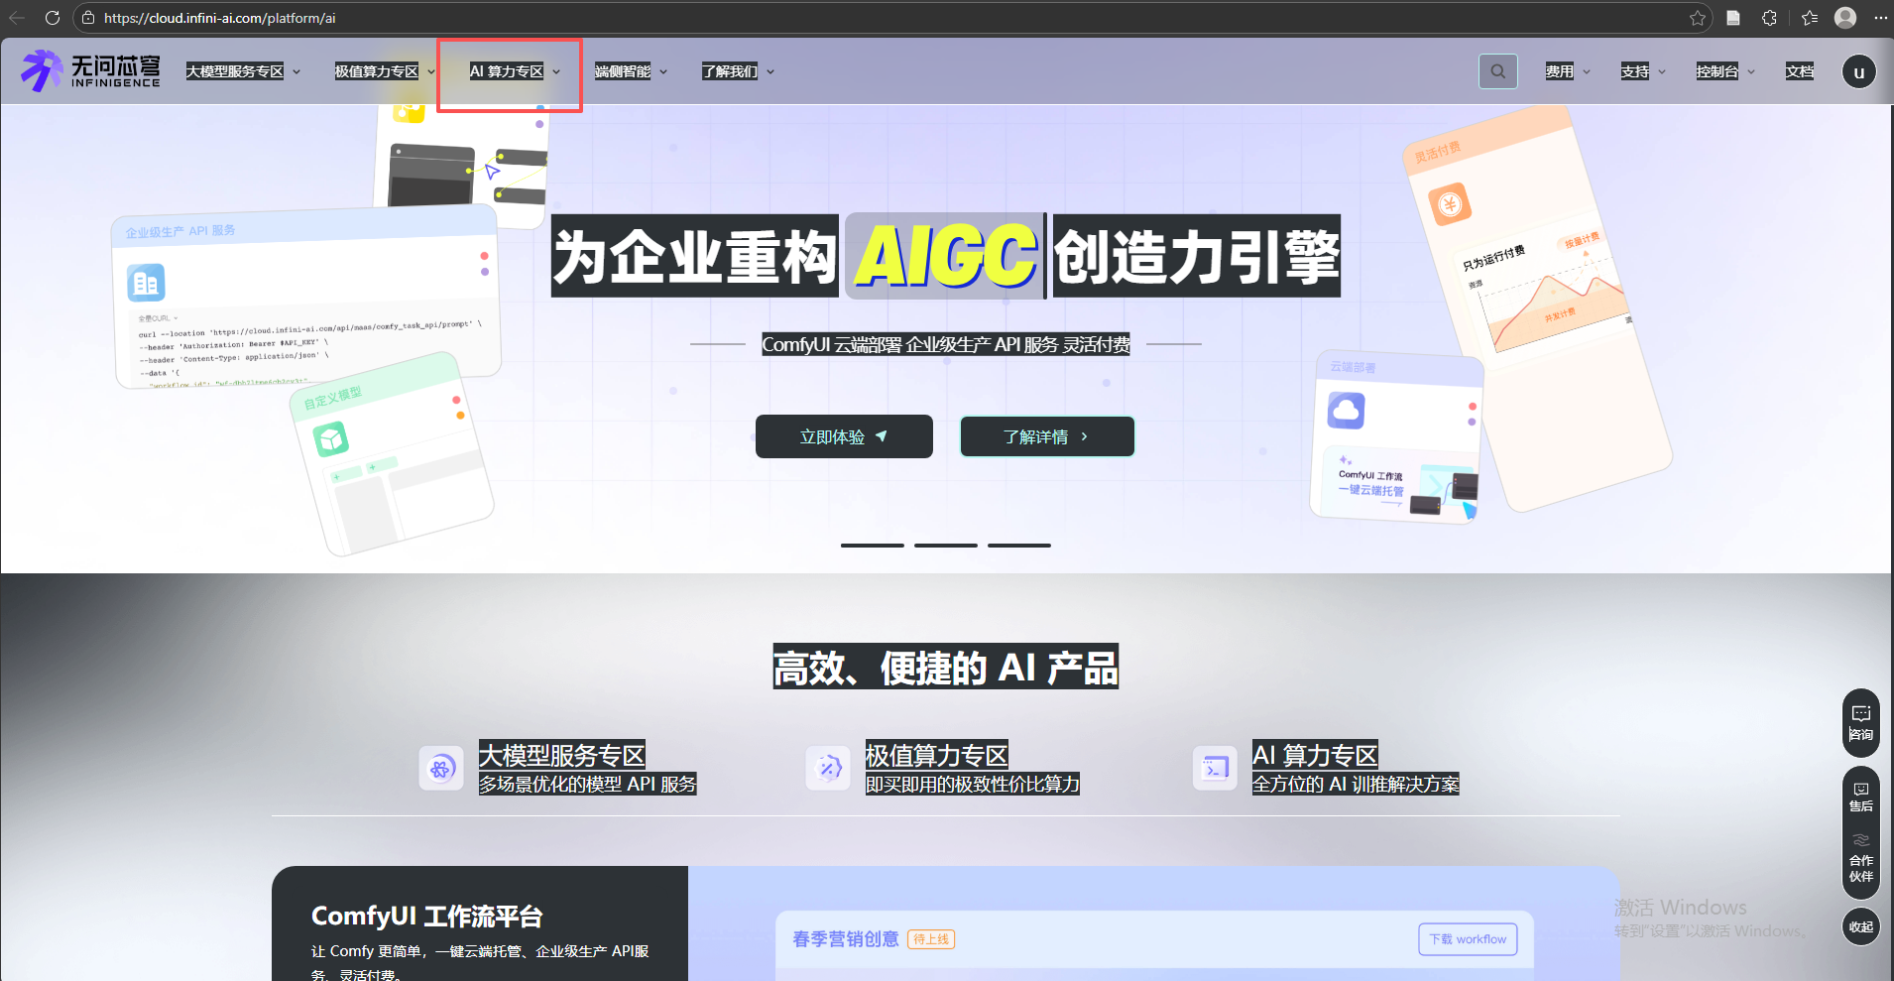Image resolution: width=1894 pixels, height=981 pixels.
Task: Click the 售后 after-sales support icon
Action: click(1860, 795)
